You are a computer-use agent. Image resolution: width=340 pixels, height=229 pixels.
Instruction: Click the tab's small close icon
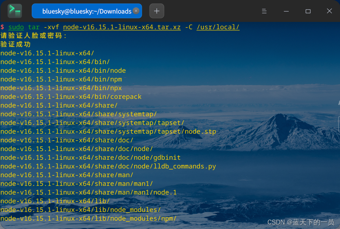(x=136, y=11)
